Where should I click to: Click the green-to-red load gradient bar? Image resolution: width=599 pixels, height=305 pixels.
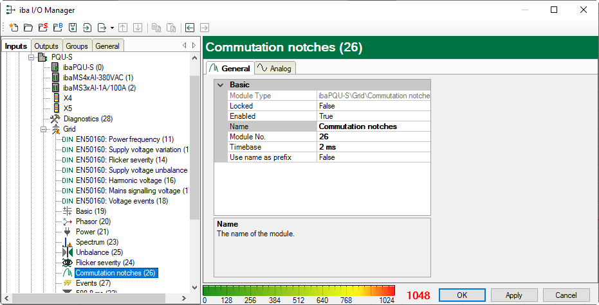pyautogui.click(x=299, y=291)
